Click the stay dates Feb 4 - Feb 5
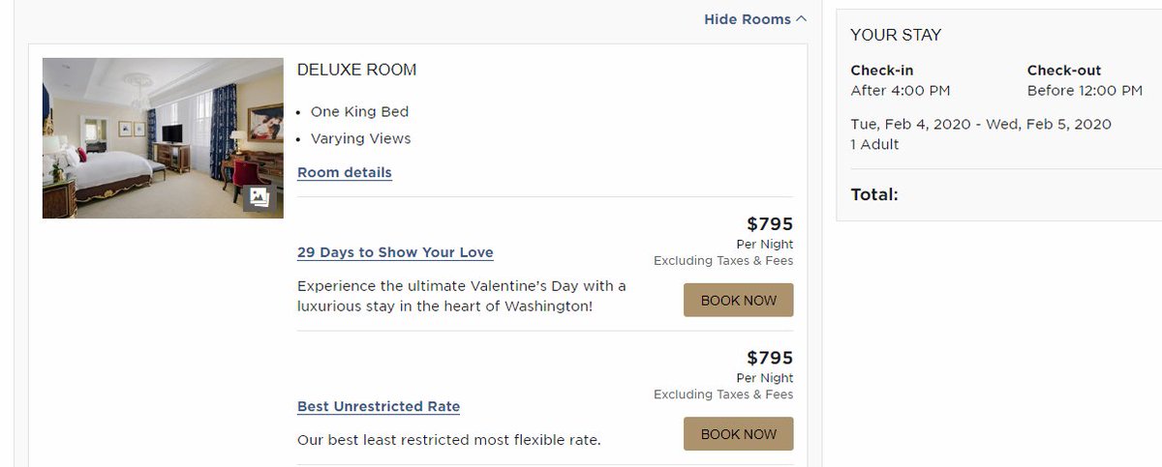This screenshot has width=1162, height=467. point(981,124)
